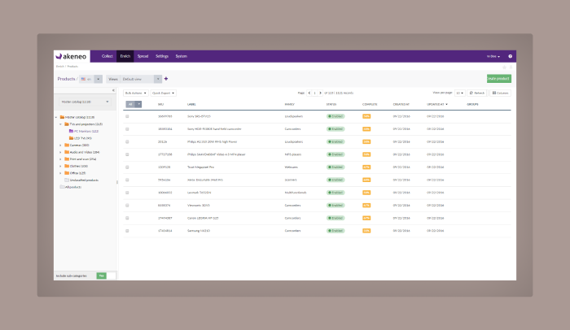Click the Cameras folder icon
The image size is (570, 330).
pos(67,145)
